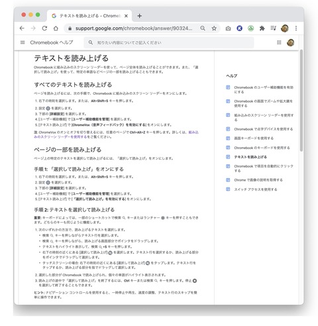This screenshot has width=318, height=326.
Task: Click the ヘルプ sidebar heading
Action: tap(231, 76)
